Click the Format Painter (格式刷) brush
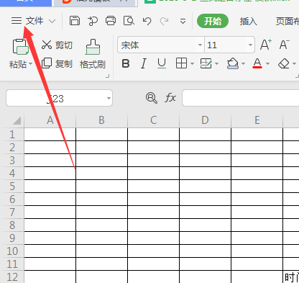This screenshot has width=299, height=283. coord(93,54)
